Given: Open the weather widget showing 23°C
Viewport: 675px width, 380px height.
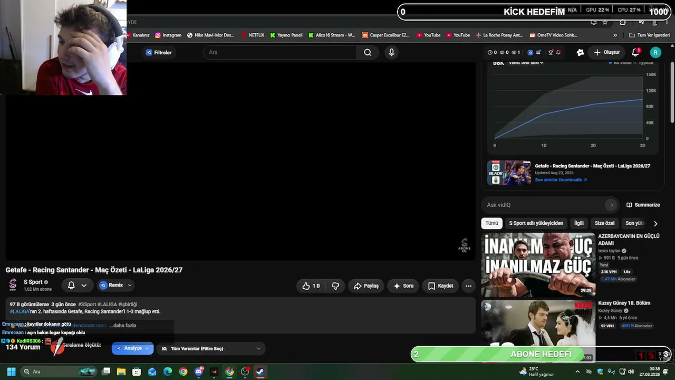Looking at the screenshot, I should (536, 372).
